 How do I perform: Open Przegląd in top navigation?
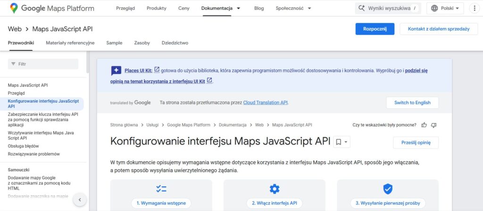125,8
